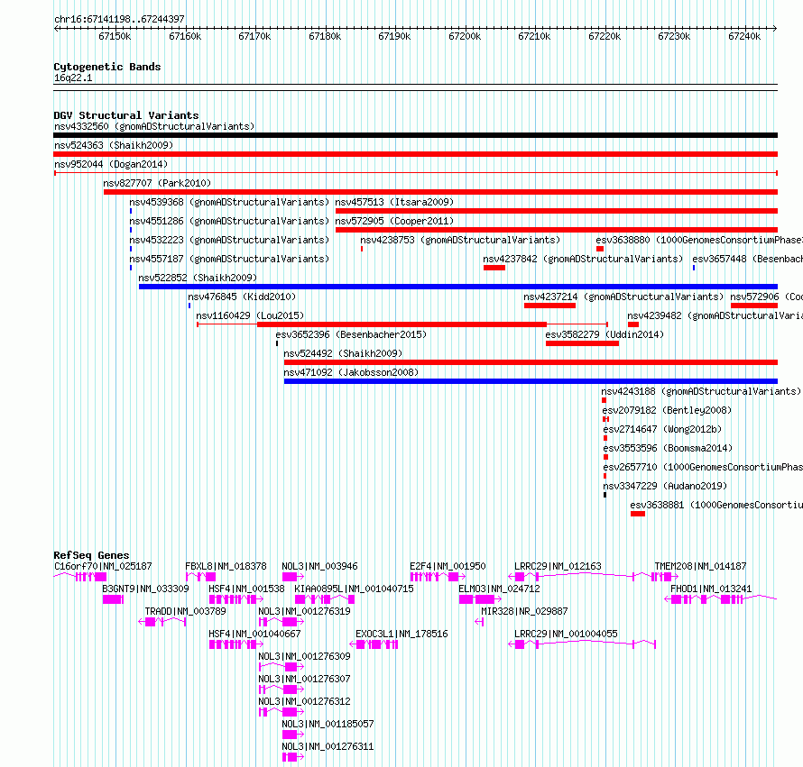Click the nsv827707 (Park2010) variant label

coord(157,183)
